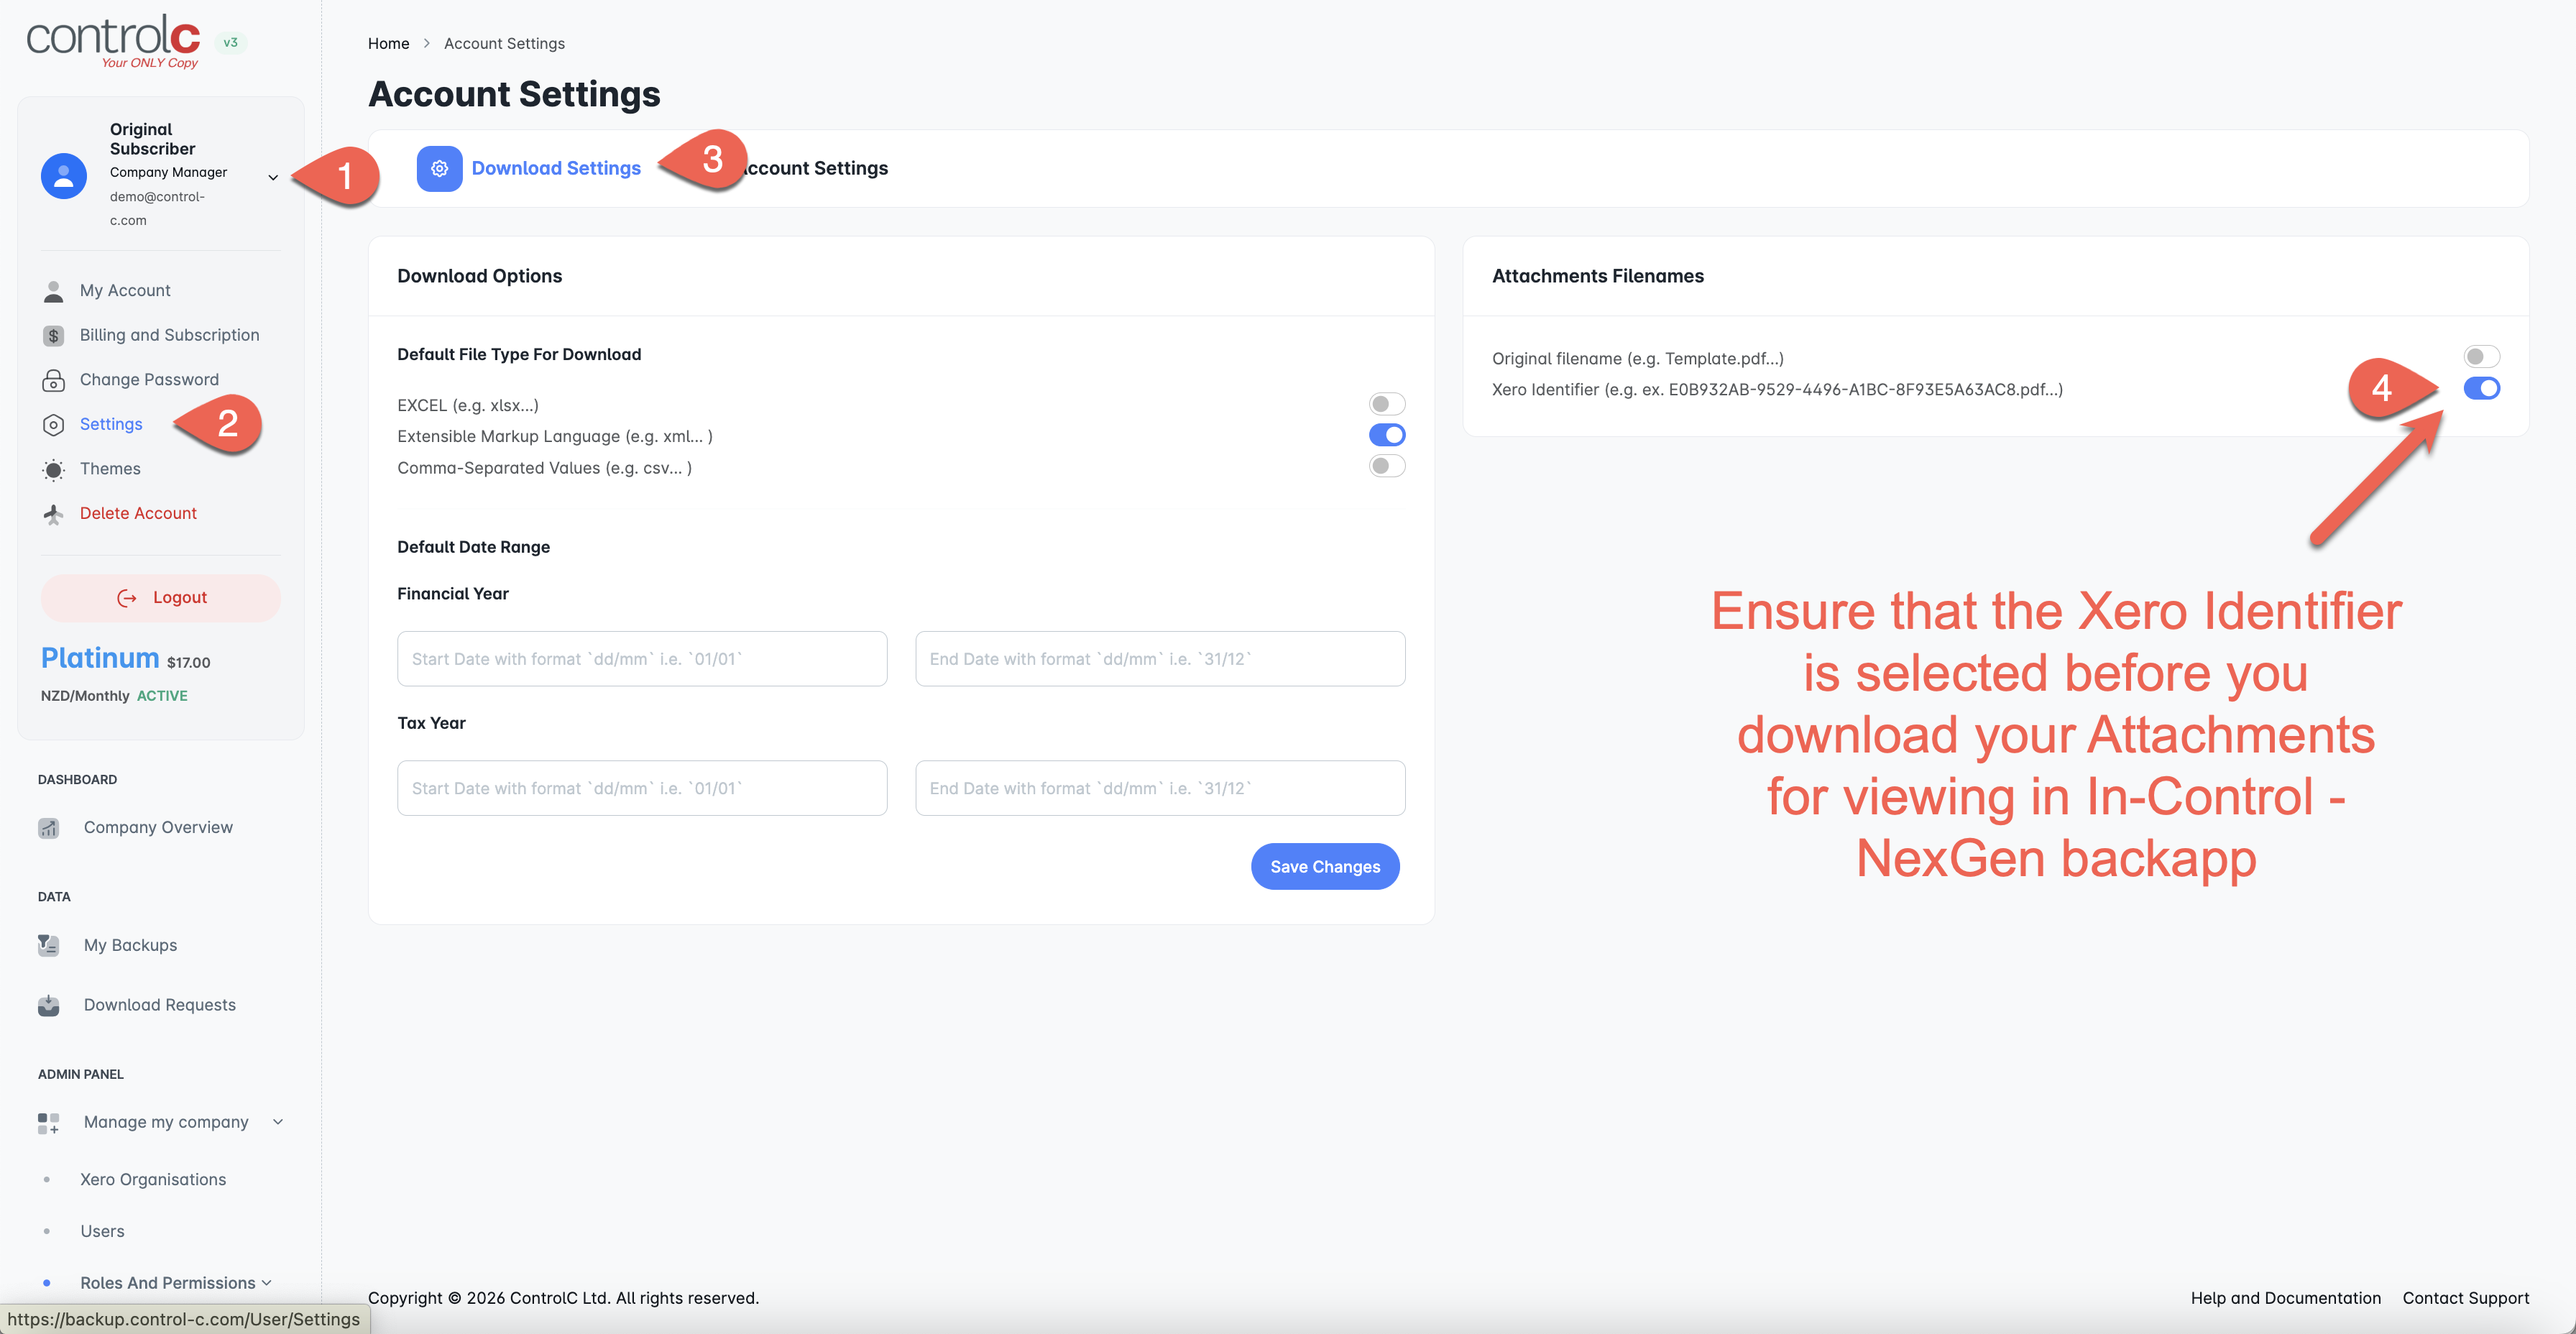2576x1334 pixels.
Task: Expand Roles And Permissions submenu
Action: (267, 1283)
